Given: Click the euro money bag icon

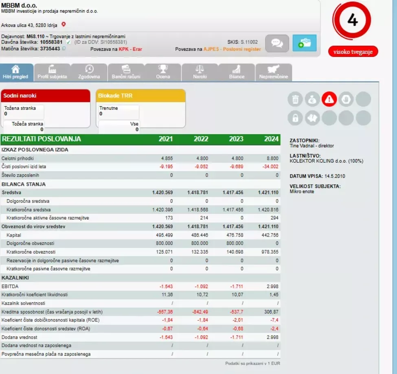Looking at the screenshot, I should 312,99.
